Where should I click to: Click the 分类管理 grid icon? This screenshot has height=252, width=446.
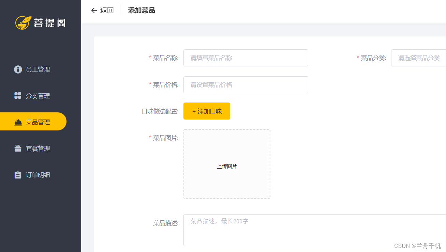(18, 96)
